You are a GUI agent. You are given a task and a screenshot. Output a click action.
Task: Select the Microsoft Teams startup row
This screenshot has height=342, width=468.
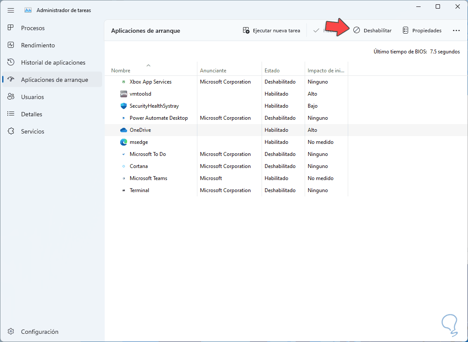click(148, 178)
